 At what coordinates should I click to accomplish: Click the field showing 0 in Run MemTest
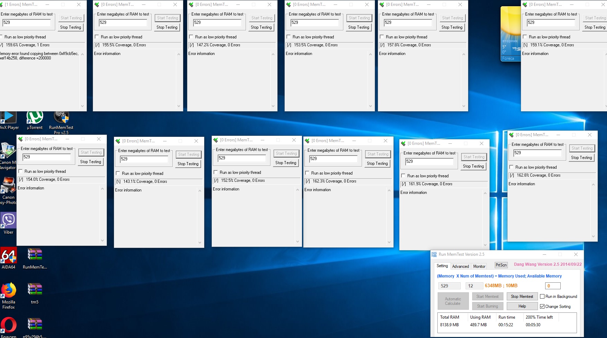click(x=553, y=286)
